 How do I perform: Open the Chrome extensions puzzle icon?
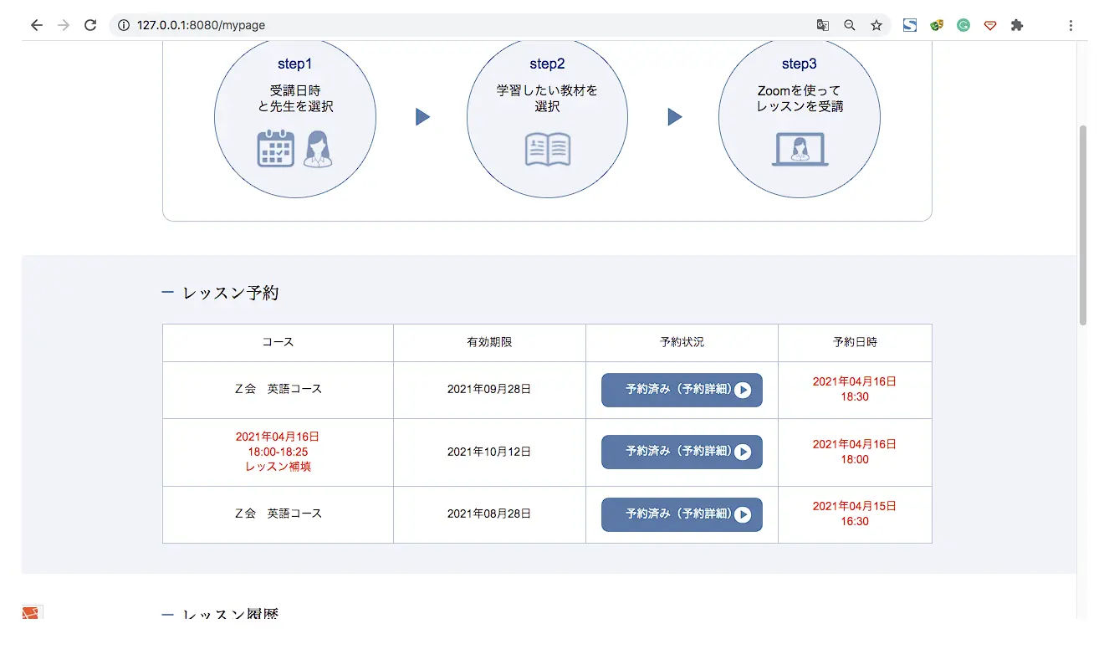1017,25
